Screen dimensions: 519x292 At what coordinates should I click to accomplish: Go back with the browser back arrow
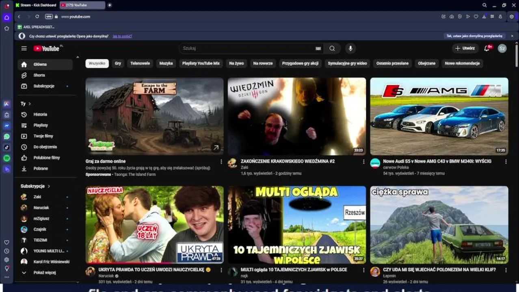(x=19, y=17)
